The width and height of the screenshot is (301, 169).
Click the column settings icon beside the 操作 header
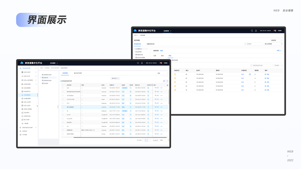[x=168, y=85]
